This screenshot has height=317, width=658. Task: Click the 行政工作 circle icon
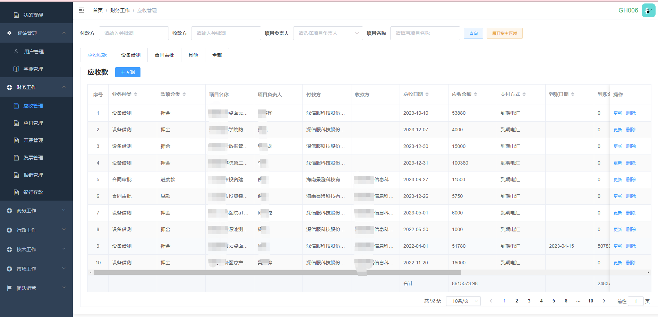coord(9,230)
